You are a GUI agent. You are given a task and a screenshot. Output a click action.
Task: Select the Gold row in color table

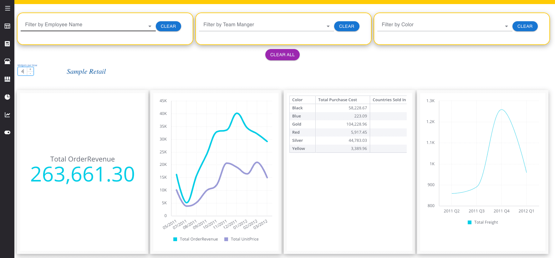pos(348,124)
